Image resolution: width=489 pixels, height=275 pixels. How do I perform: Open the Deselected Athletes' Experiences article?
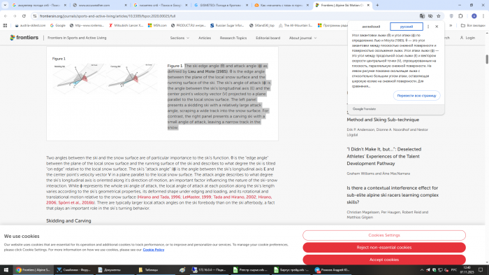pyautogui.click(x=384, y=156)
